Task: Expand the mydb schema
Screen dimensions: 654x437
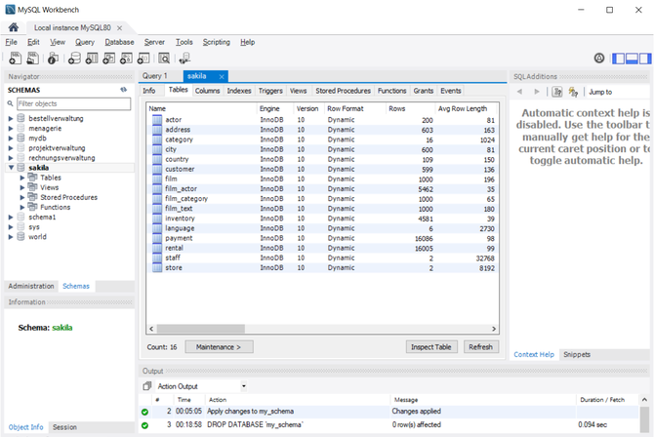Action: [11, 138]
